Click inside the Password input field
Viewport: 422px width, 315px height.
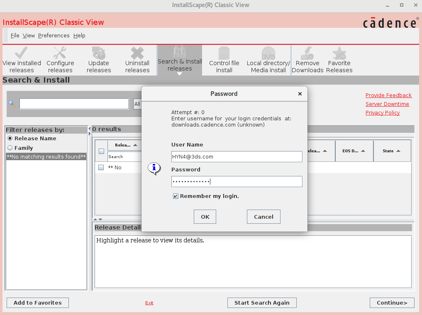237,181
